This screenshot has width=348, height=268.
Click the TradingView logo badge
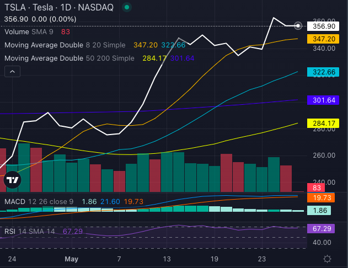(x=13, y=180)
